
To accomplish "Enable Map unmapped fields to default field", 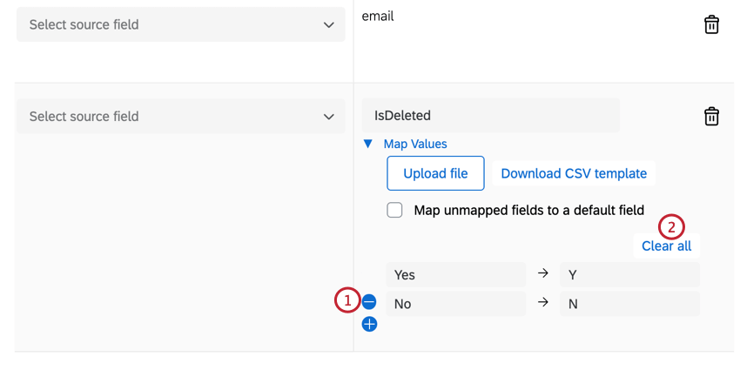I will [394, 210].
